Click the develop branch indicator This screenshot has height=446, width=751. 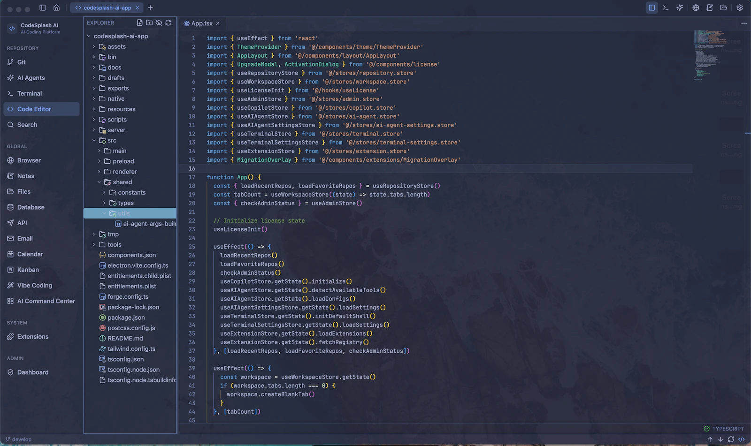point(19,439)
